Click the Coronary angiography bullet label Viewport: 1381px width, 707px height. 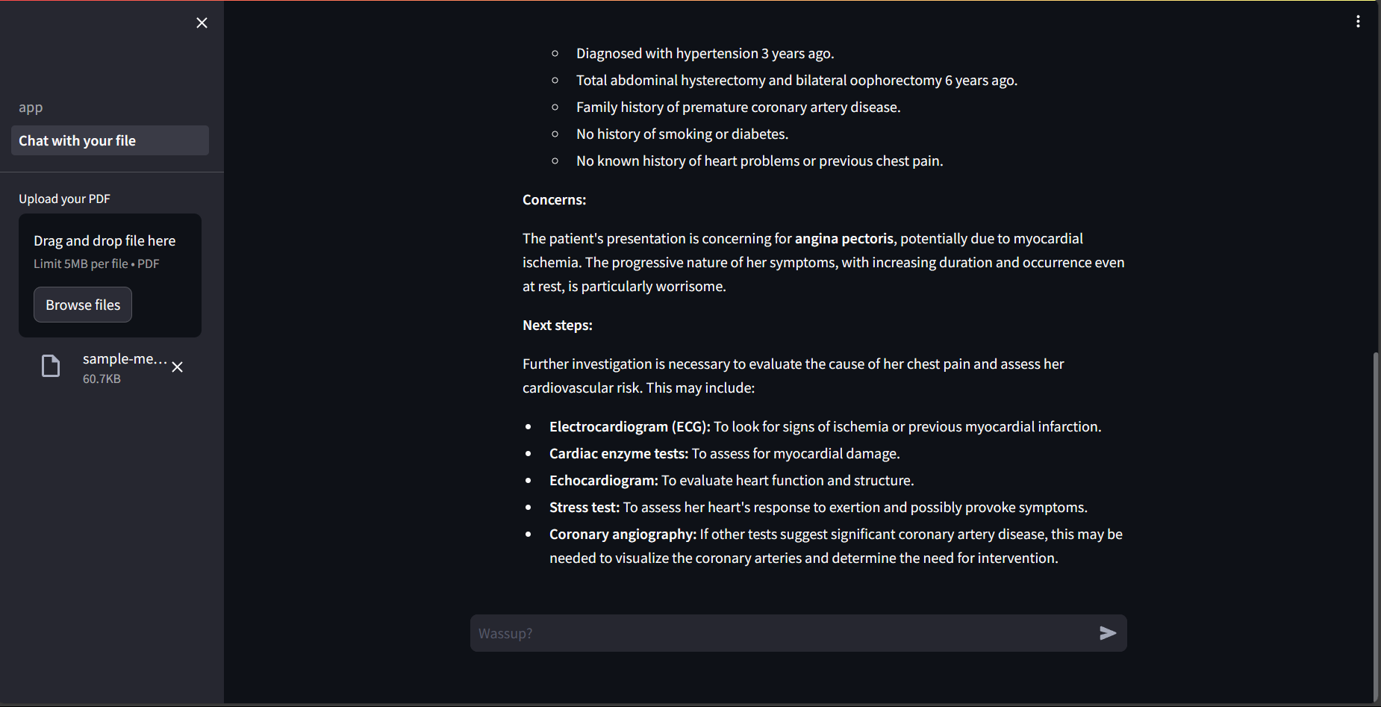point(623,535)
